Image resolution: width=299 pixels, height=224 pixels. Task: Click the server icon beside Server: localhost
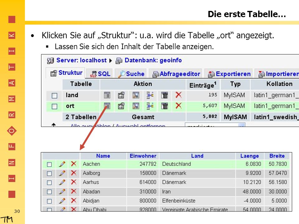tap(50, 61)
